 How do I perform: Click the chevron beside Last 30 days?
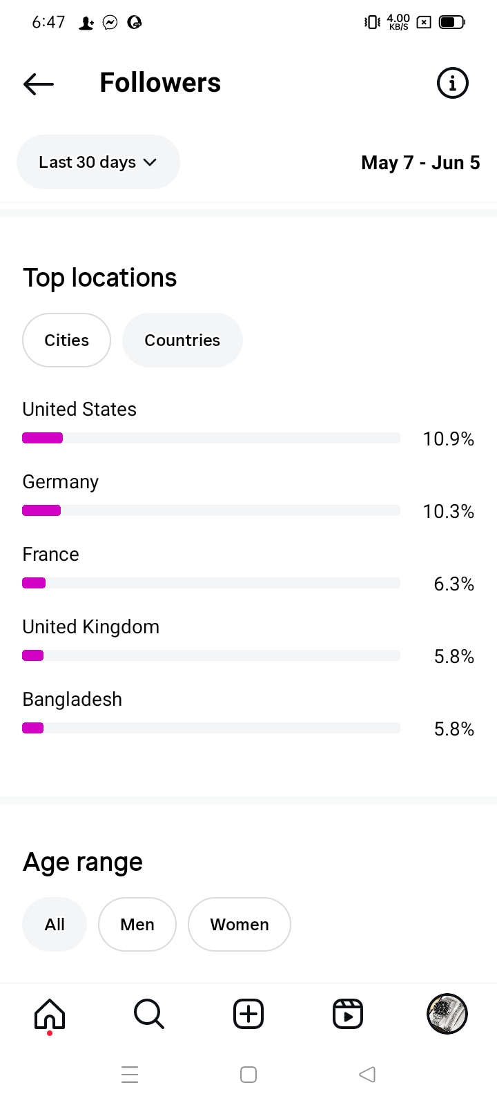click(150, 162)
